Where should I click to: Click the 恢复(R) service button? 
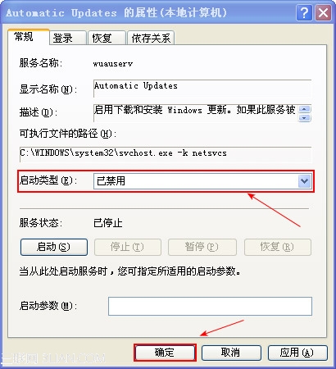(x=278, y=247)
